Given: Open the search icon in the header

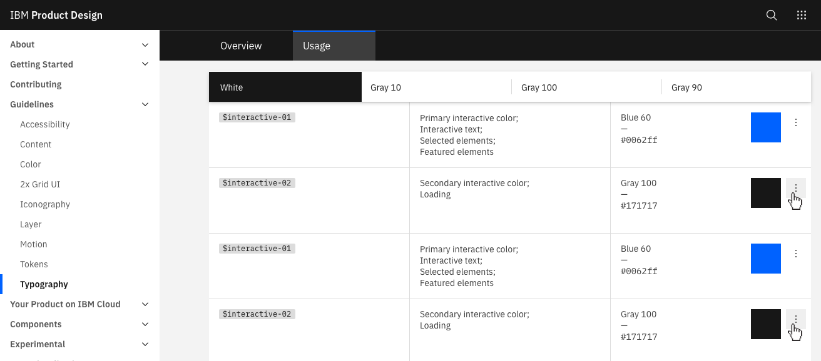Looking at the screenshot, I should [771, 14].
